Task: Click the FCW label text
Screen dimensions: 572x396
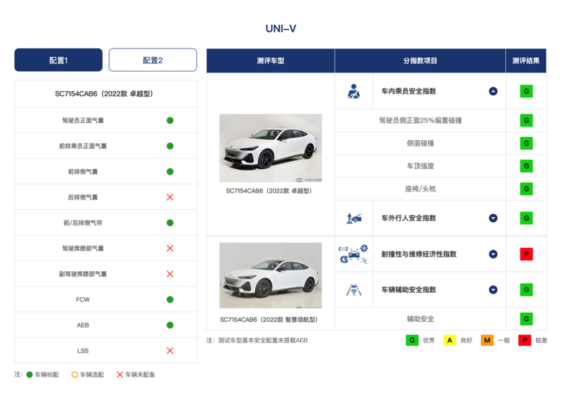Action: coord(83,299)
